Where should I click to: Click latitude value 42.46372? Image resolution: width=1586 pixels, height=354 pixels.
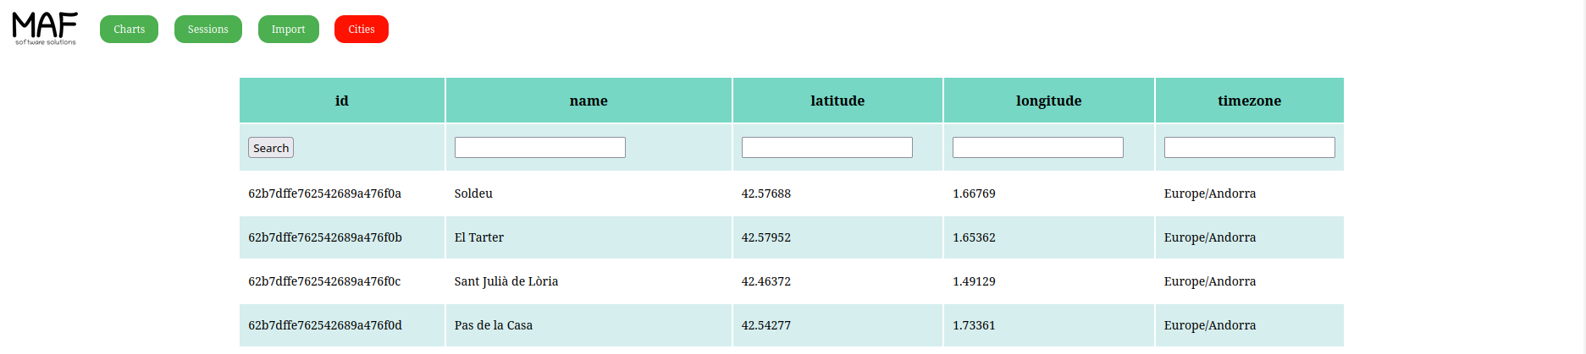(x=766, y=281)
